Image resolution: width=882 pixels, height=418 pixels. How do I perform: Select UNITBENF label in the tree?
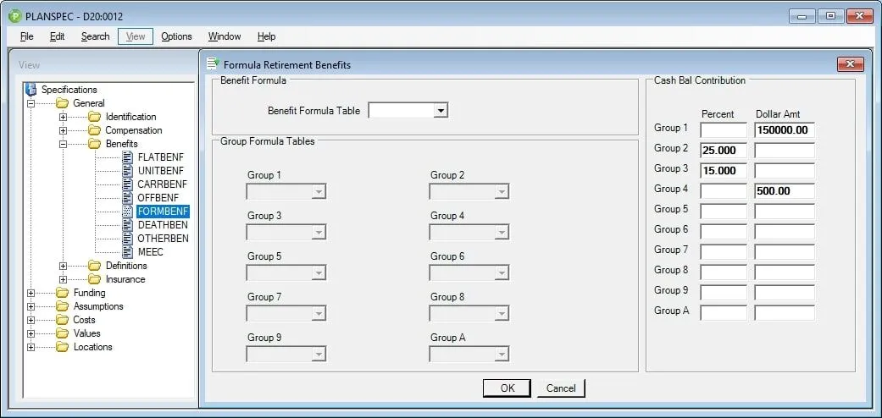(160, 171)
